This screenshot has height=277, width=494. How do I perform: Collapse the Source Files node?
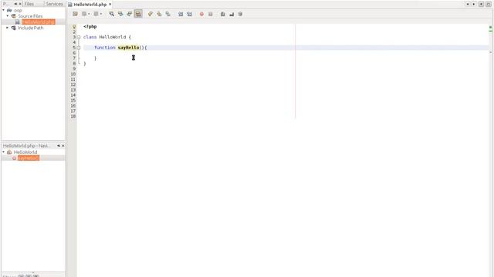pos(8,15)
